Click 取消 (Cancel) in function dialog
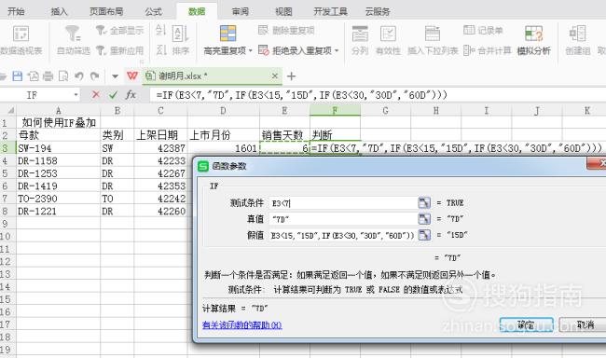606x358 pixels. (583, 324)
